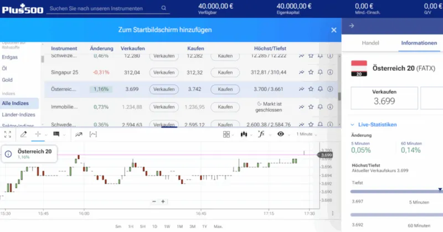The height and width of the screenshot is (232, 443).
Task: Collapse the side panel with arrow icon
Action: tap(352, 25)
